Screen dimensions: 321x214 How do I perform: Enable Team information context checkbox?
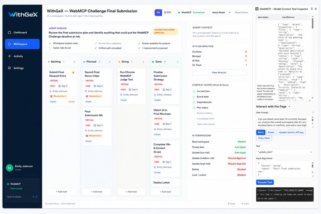coord(194,124)
